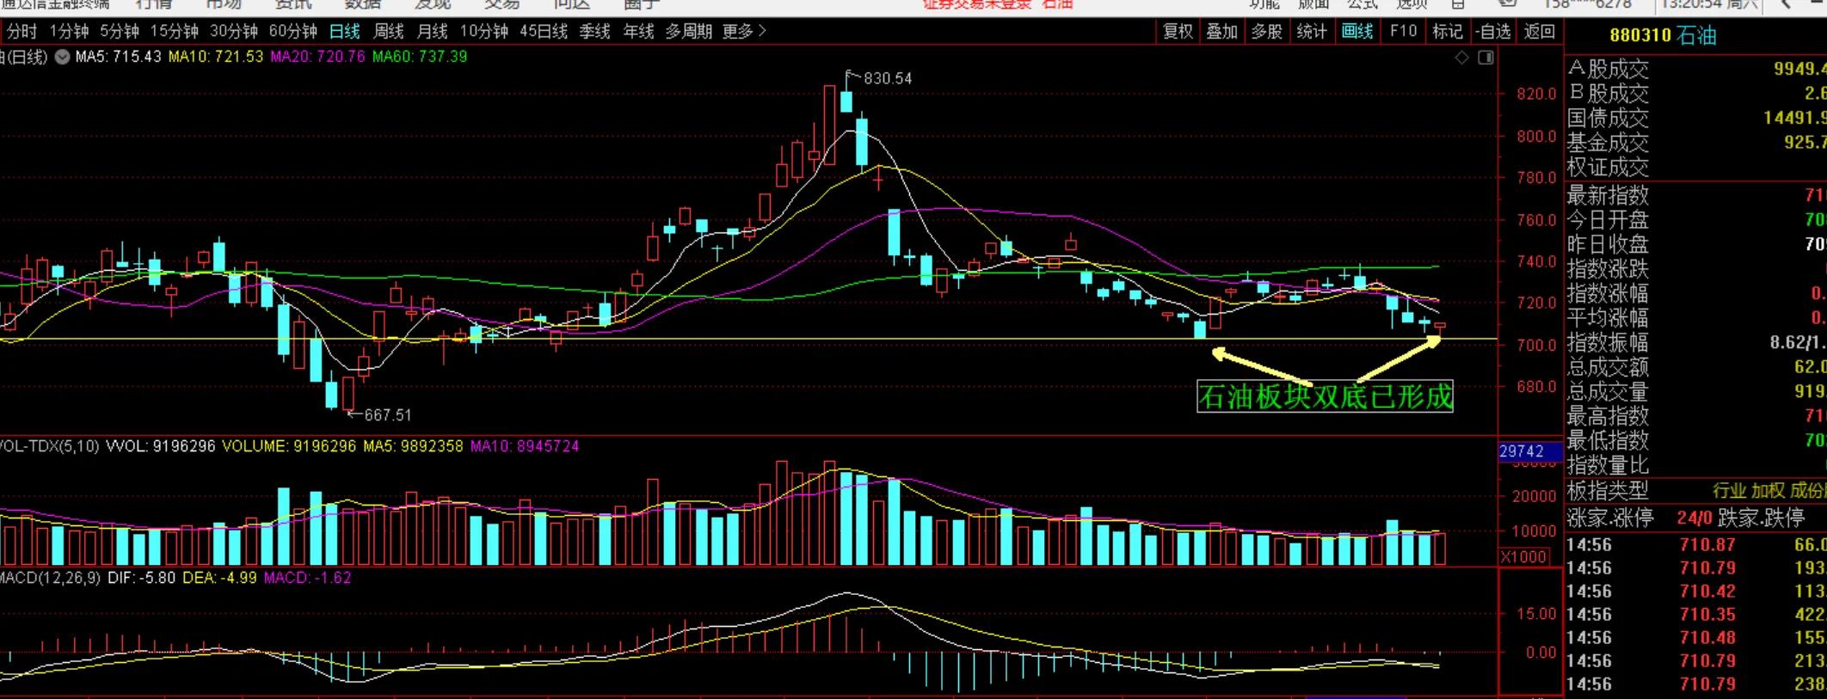1827x699 pixels.
Task: Click the 涨家.涨停 row label
Action: (1610, 518)
